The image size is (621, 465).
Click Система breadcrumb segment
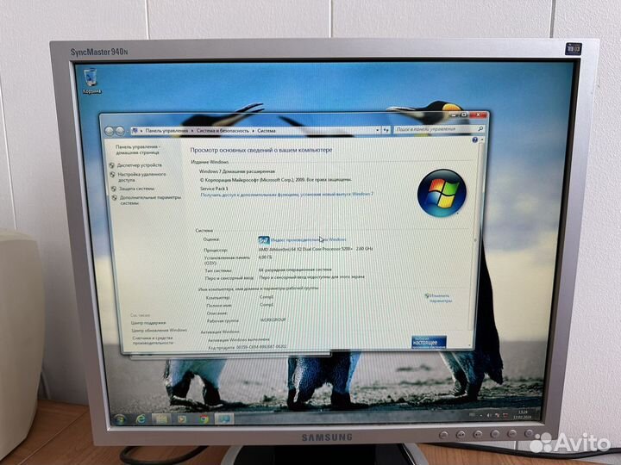coord(267,131)
